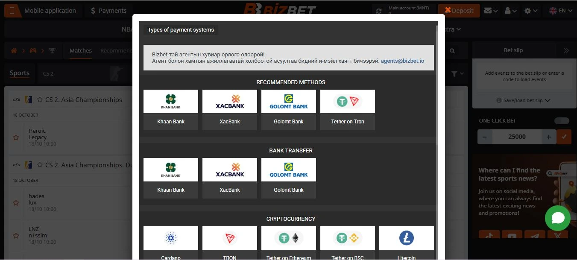Click the 25000 bet amount field

(x=517, y=137)
